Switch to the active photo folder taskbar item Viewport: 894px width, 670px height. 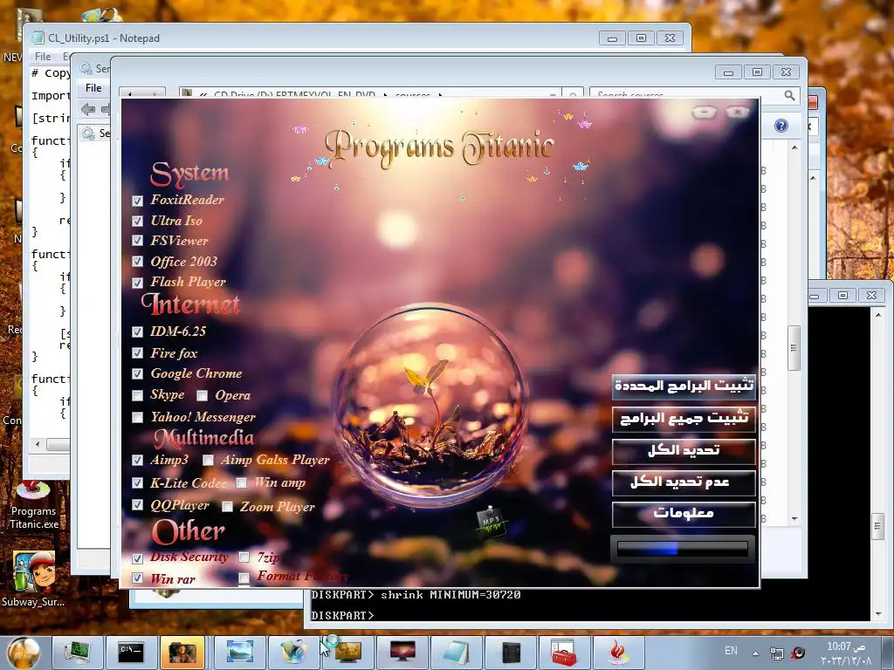182,653
